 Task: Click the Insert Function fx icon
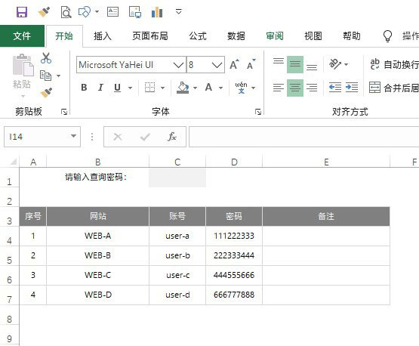tap(172, 137)
